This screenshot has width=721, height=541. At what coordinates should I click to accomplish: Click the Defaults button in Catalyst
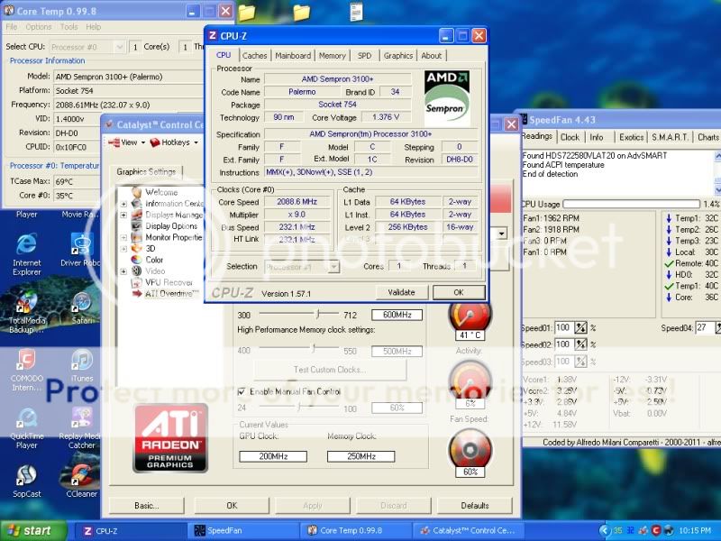coord(474,505)
